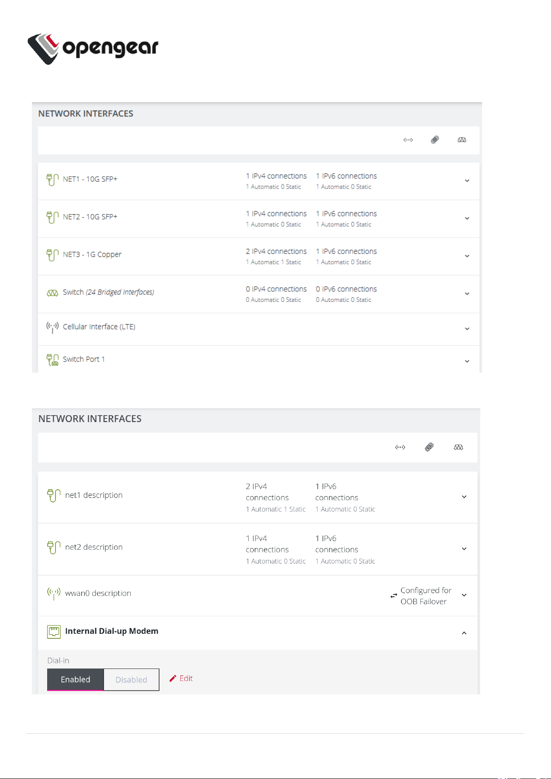Click the VLAN arrows icon in top panel
The image size is (551, 779).
(x=408, y=140)
